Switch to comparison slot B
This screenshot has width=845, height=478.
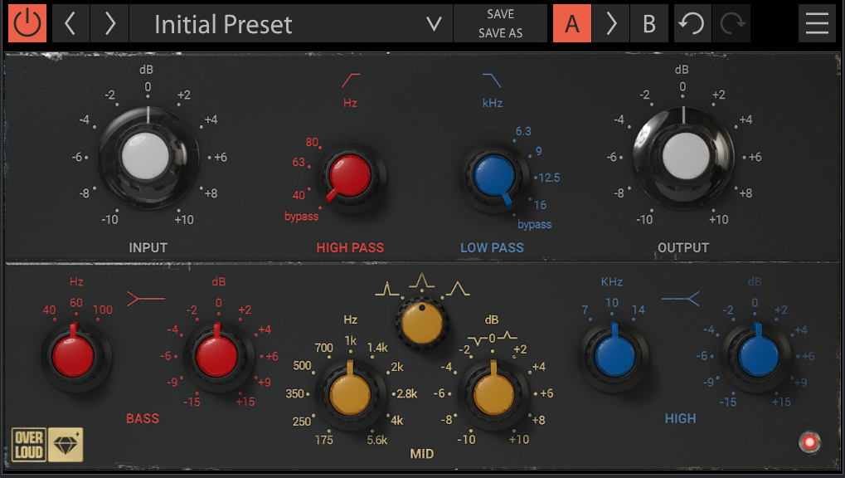click(x=649, y=24)
